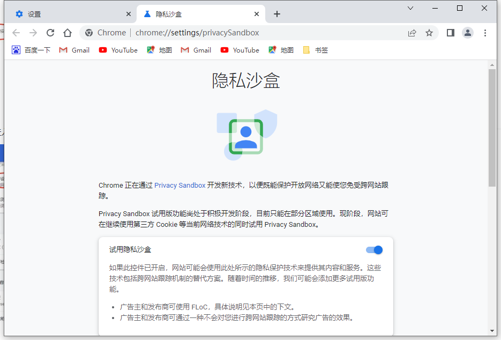Click the 隐私沙盒 page heading
This screenshot has width=501, height=340.
tap(246, 80)
